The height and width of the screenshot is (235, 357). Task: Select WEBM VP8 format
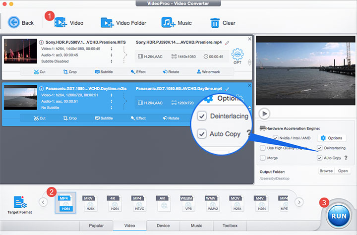pos(187,203)
